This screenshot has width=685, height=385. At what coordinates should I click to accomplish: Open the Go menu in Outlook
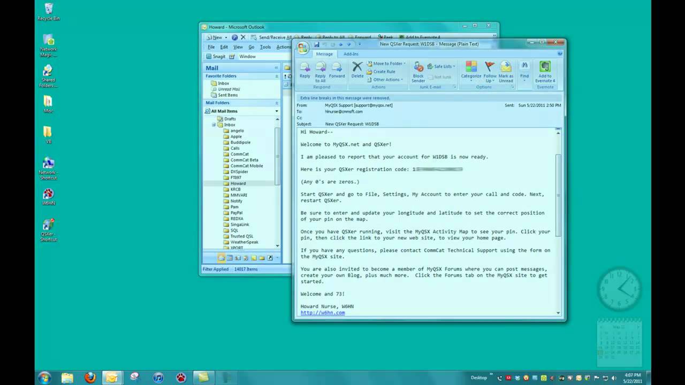point(251,47)
